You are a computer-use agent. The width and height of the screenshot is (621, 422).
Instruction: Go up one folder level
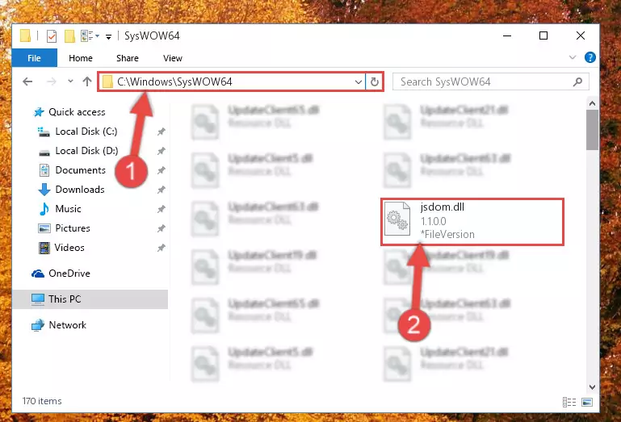click(87, 81)
